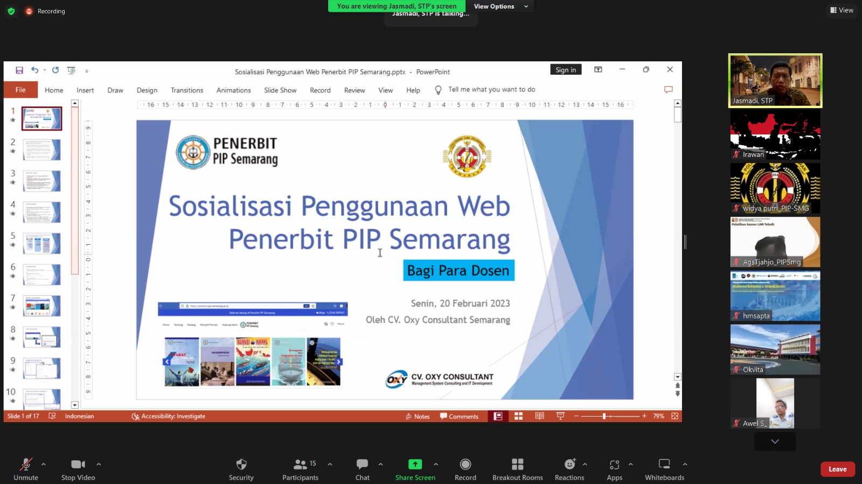
Task: Open the Slide Show ribbon tab
Action: tap(280, 90)
